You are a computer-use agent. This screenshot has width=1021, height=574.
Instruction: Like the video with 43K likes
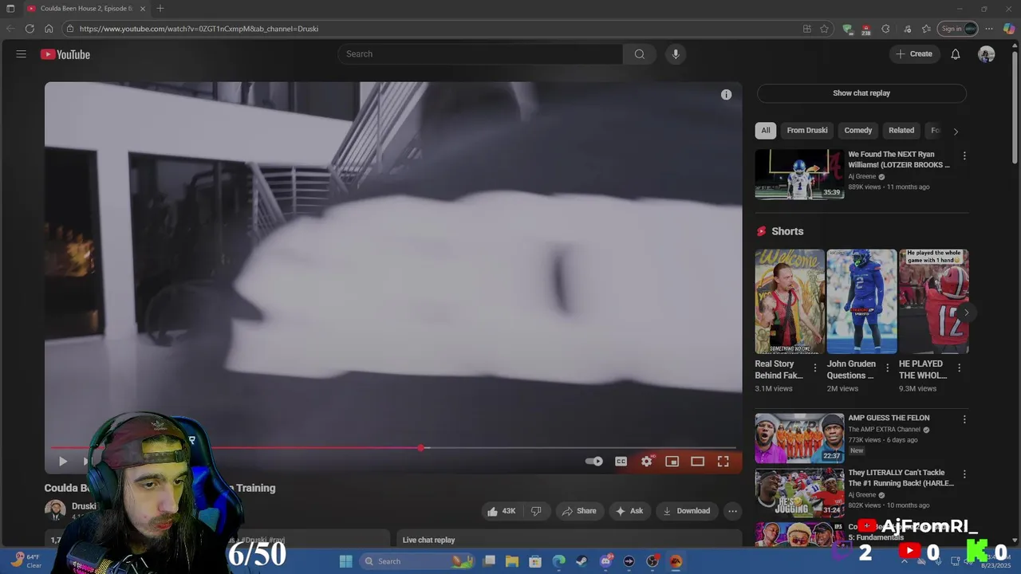tap(502, 511)
